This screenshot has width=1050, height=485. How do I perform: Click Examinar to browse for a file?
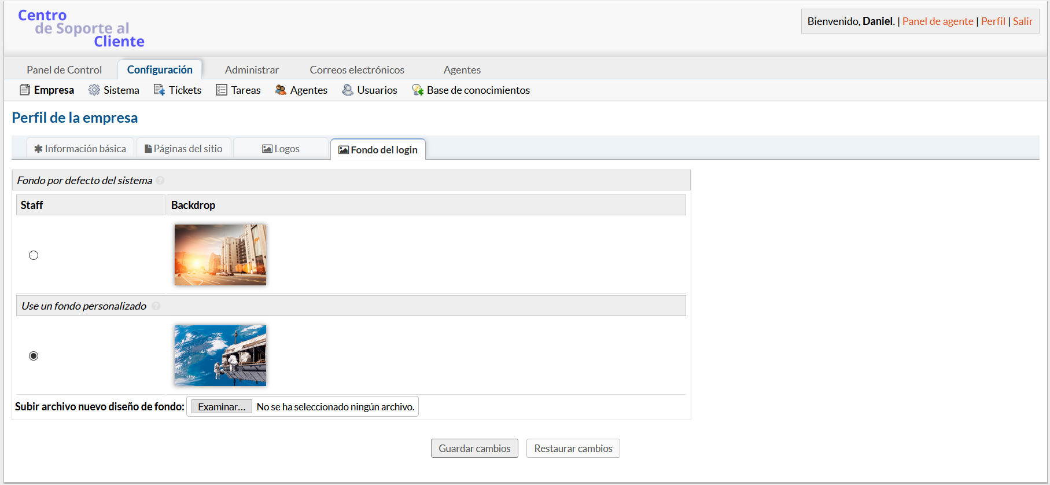(222, 407)
